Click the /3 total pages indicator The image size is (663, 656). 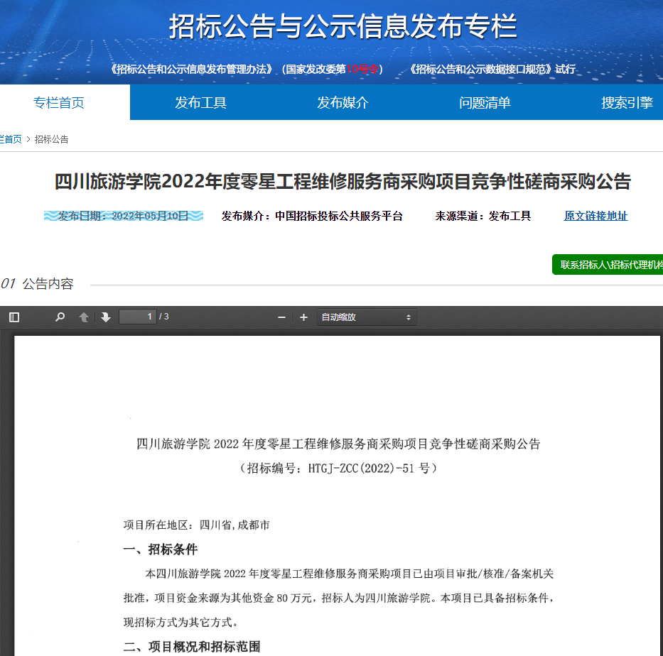coord(164,317)
